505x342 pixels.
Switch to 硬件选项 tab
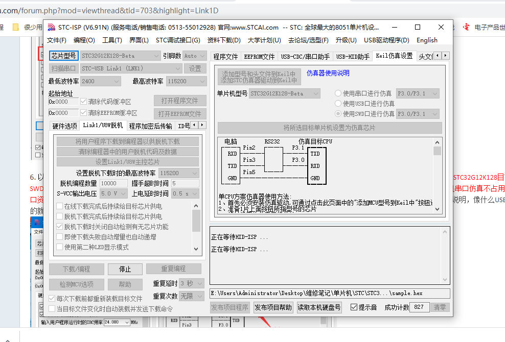pos(65,126)
